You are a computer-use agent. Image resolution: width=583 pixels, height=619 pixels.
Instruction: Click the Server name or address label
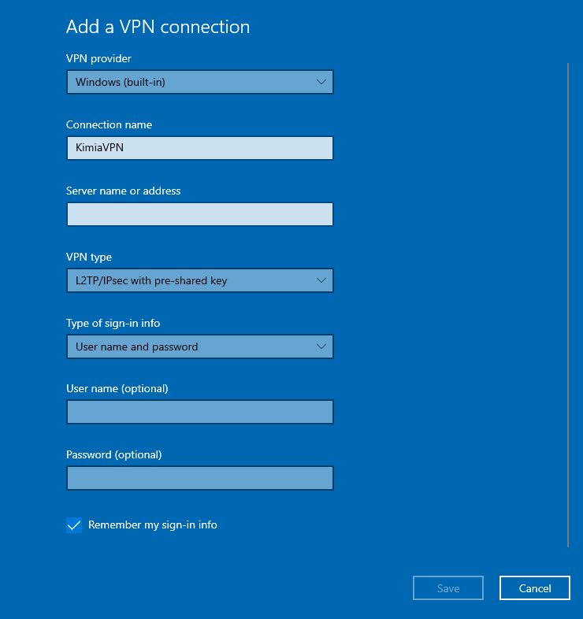pos(123,191)
